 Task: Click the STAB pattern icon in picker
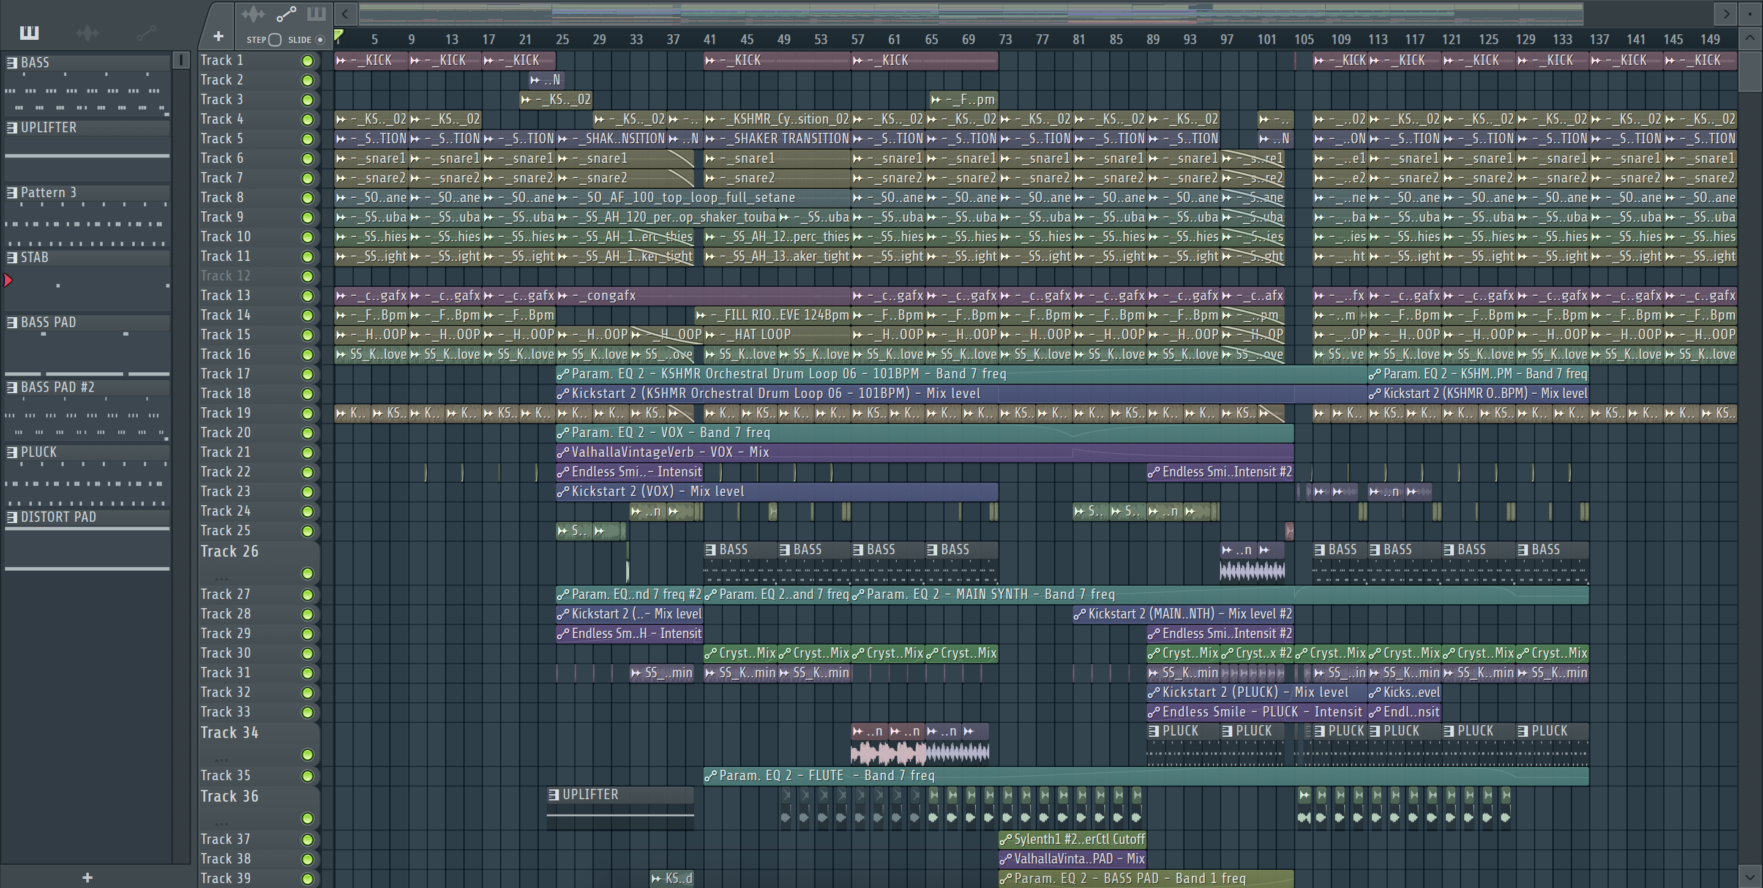[12, 257]
